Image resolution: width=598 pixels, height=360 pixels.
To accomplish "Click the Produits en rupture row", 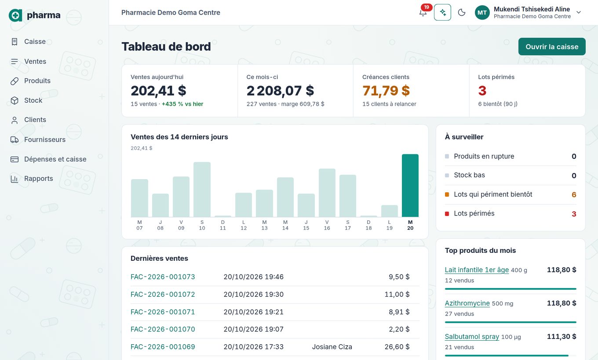I will pyautogui.click(x=510, y=156).
